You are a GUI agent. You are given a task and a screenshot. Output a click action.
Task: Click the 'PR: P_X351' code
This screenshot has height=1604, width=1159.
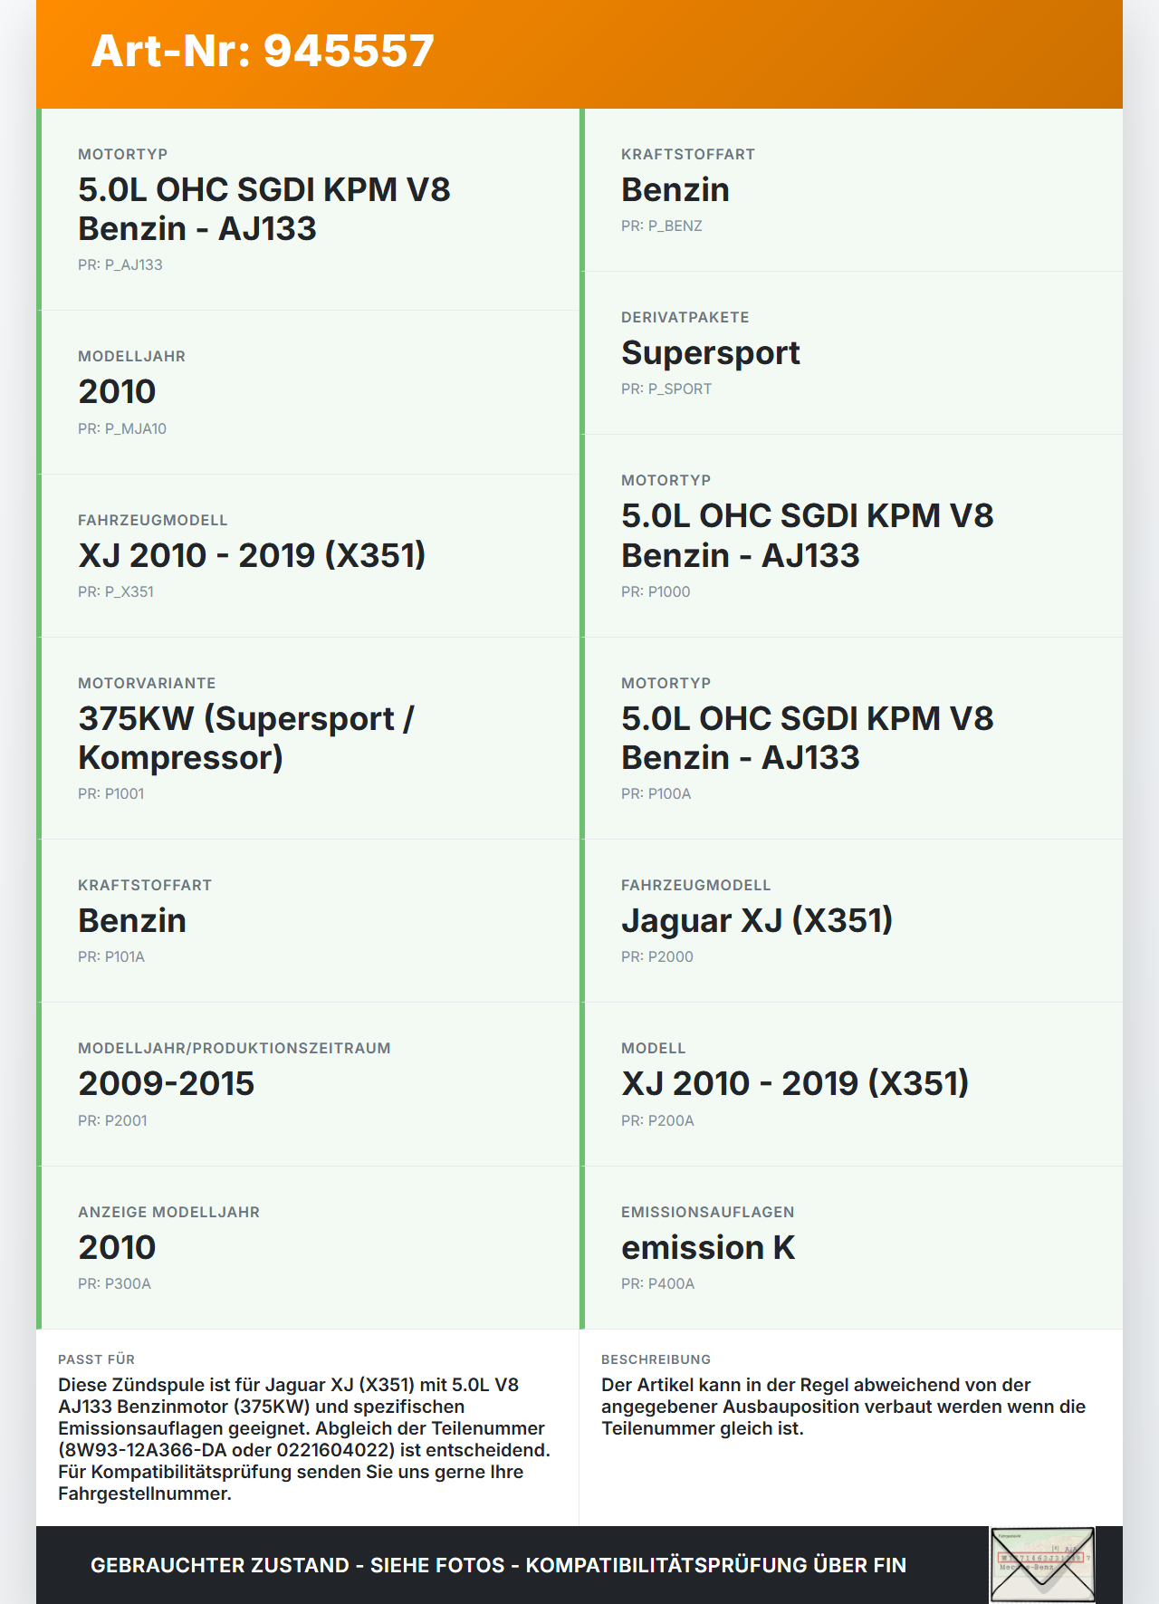[116, 592]
